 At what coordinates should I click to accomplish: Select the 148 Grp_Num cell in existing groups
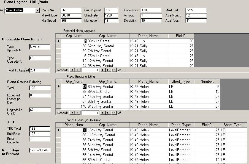click(74, 106)
